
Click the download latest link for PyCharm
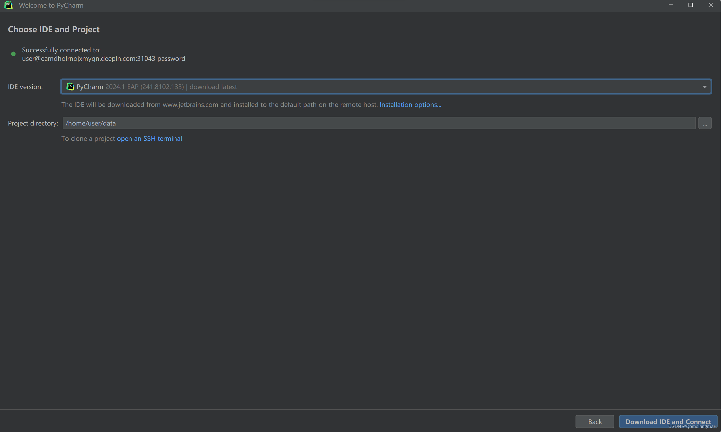(x=213, y=87)
